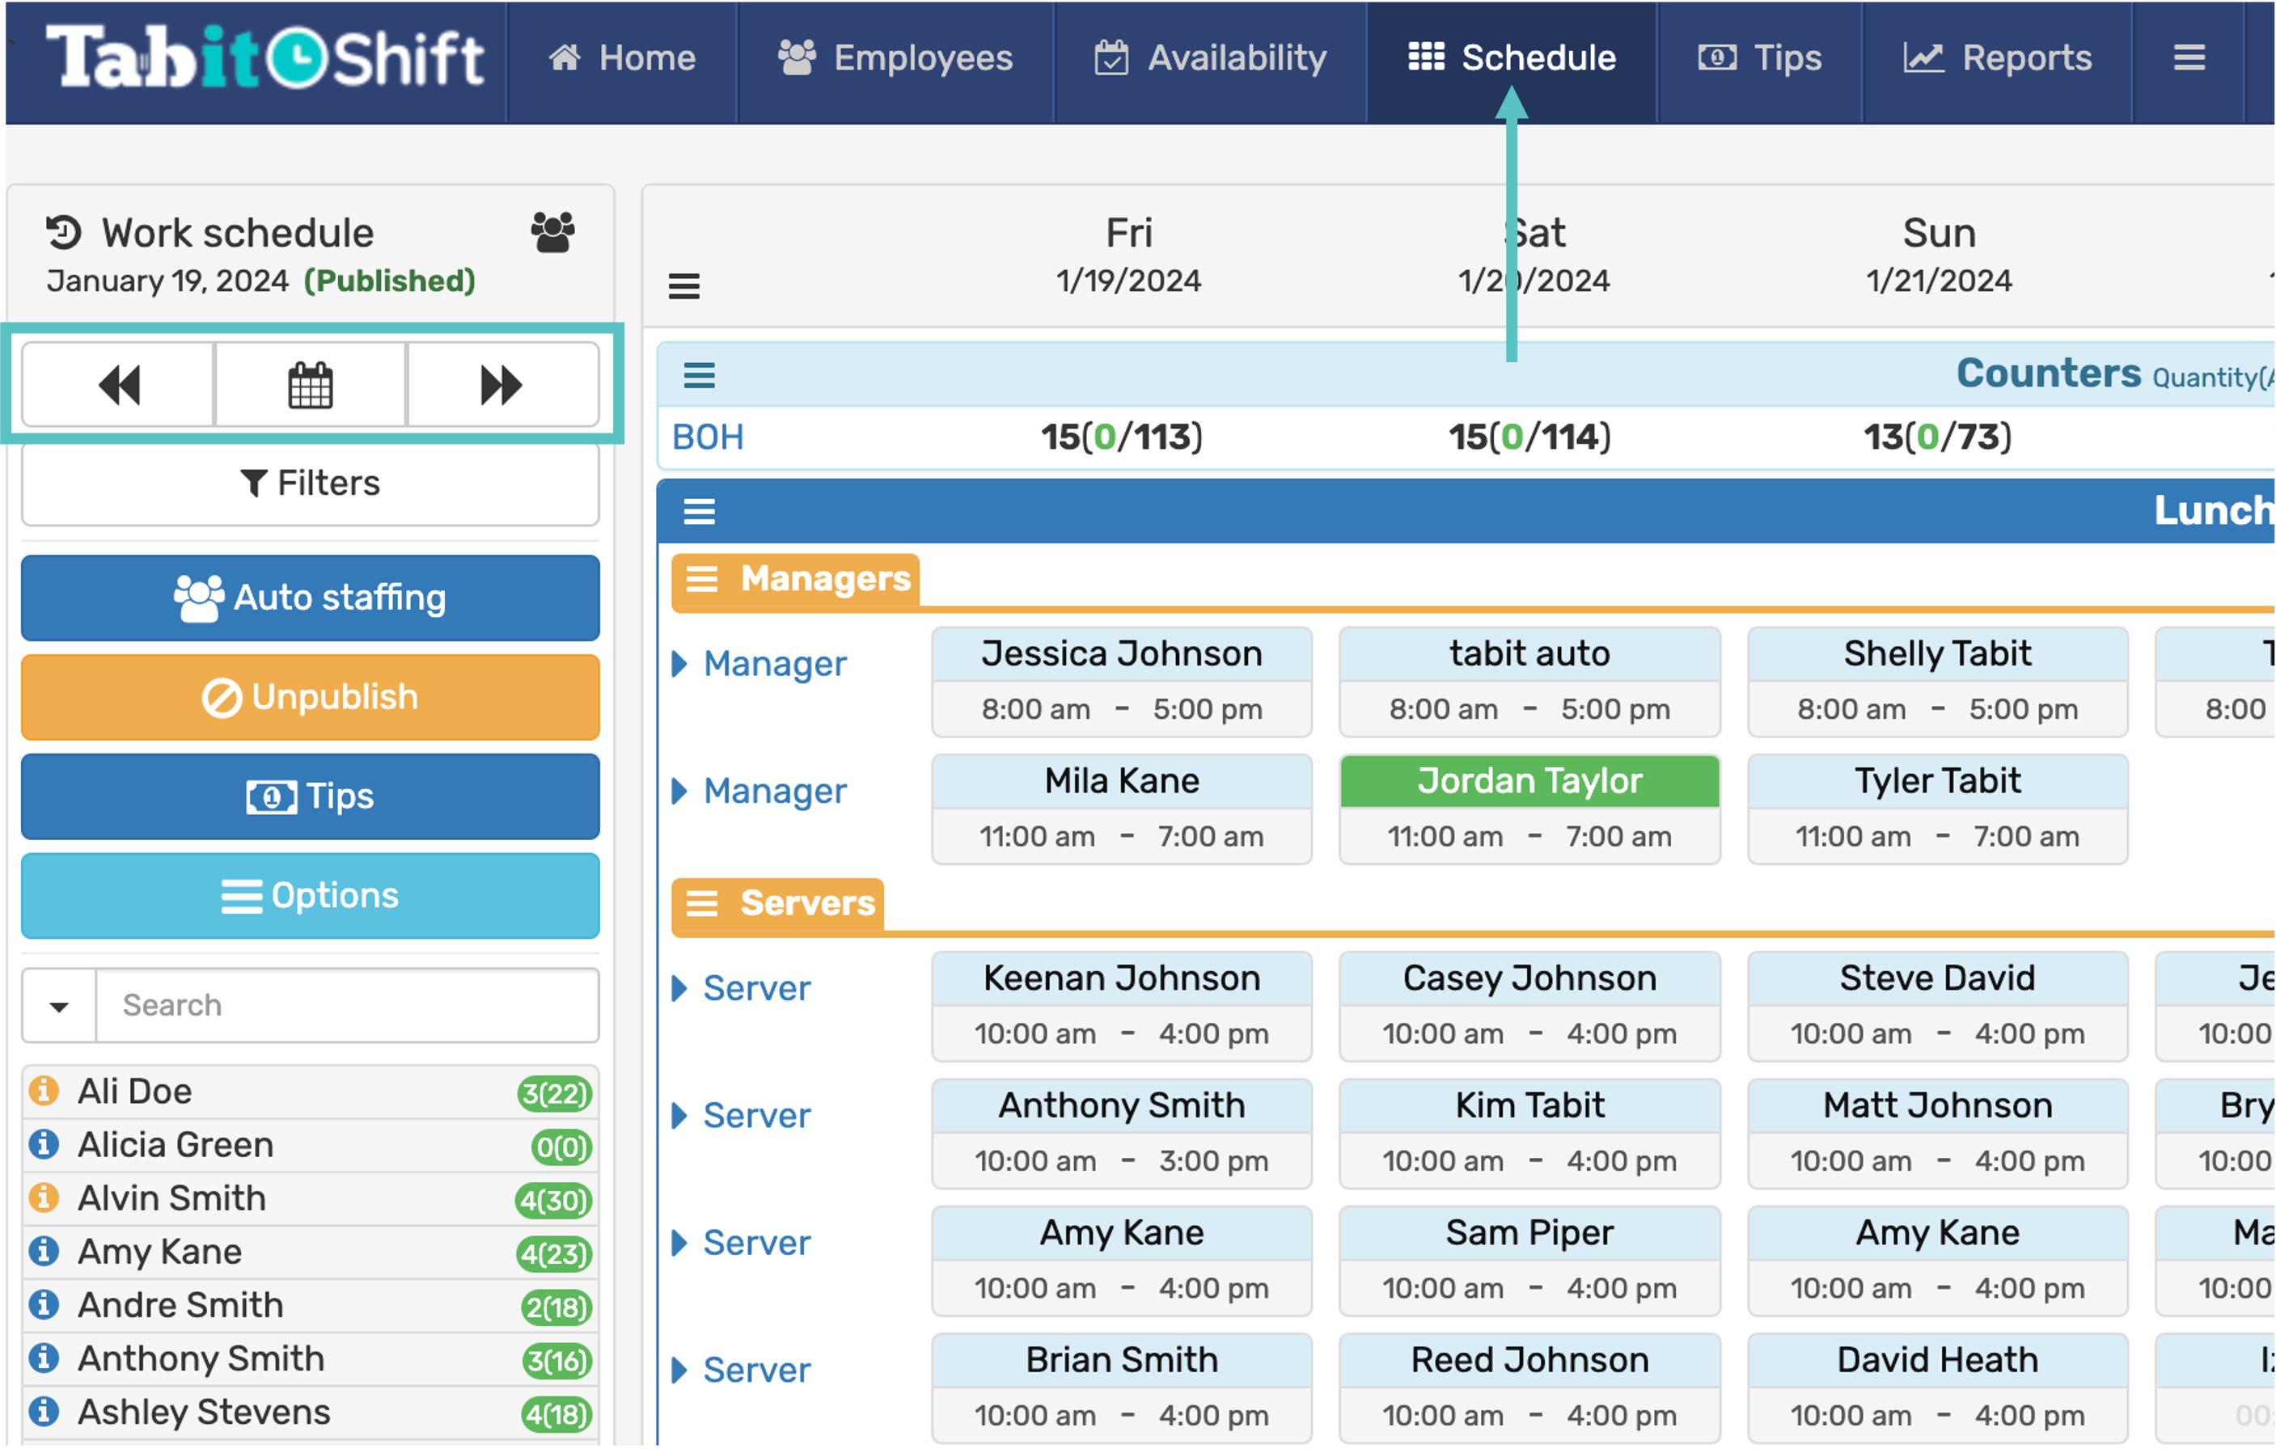Click into the employee Search field
This screenshot has height=1449, width=2276.
(x=346, y=1006)
